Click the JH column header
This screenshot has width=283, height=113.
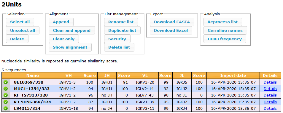pos(107,76)
